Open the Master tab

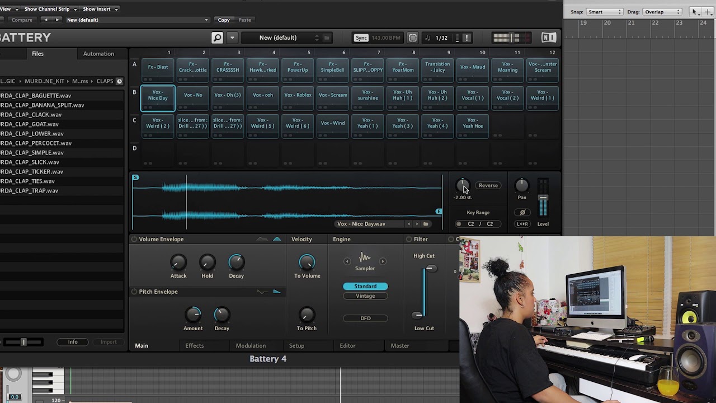click(400, 346)
